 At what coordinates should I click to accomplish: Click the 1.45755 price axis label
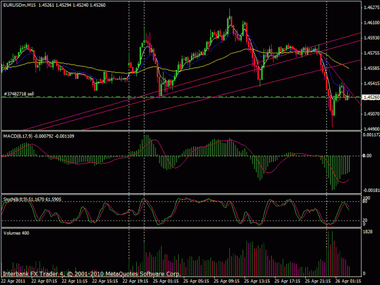[x=371, y=53]
